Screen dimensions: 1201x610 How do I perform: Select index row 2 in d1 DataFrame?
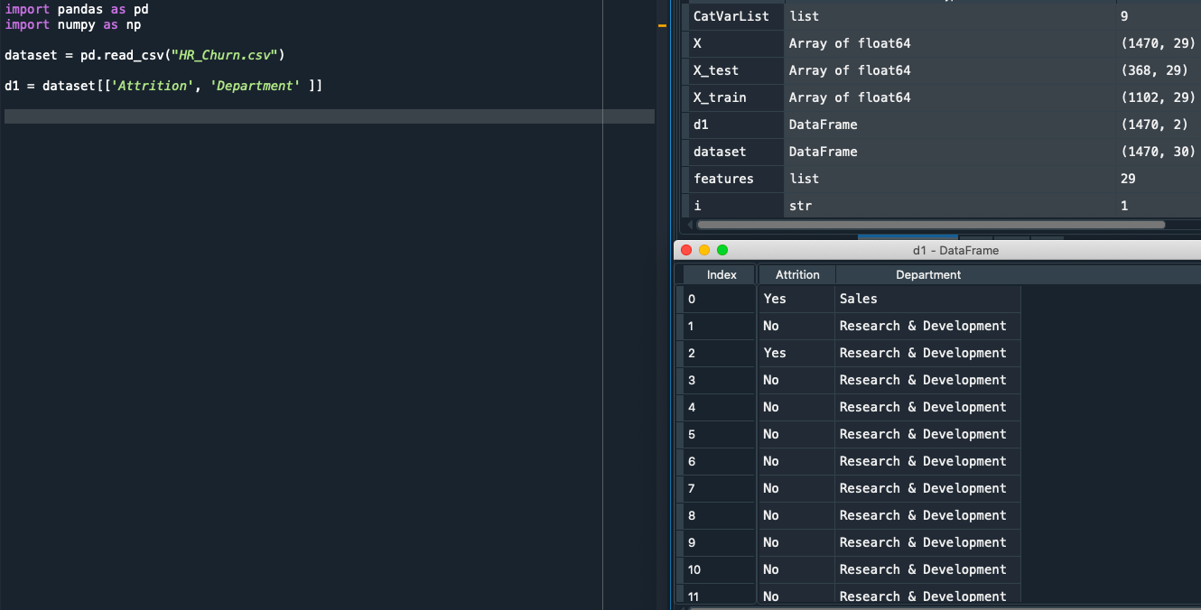(719, 353)
